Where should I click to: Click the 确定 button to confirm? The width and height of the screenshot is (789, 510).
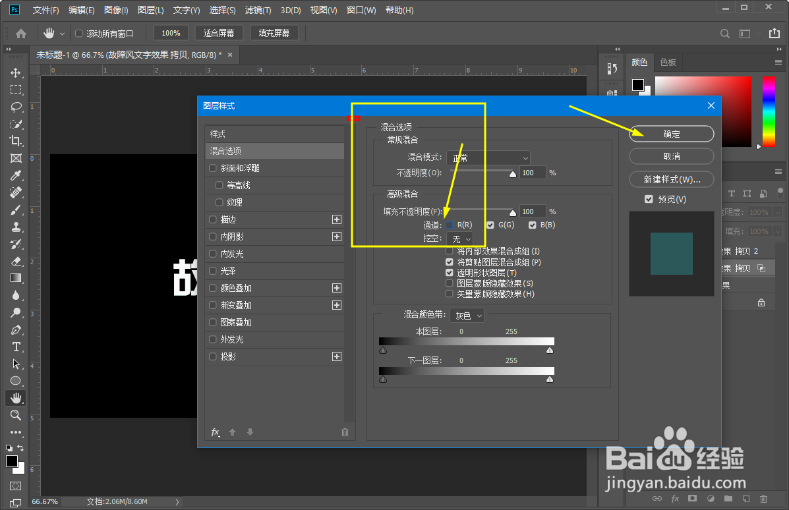coord(671,134)
